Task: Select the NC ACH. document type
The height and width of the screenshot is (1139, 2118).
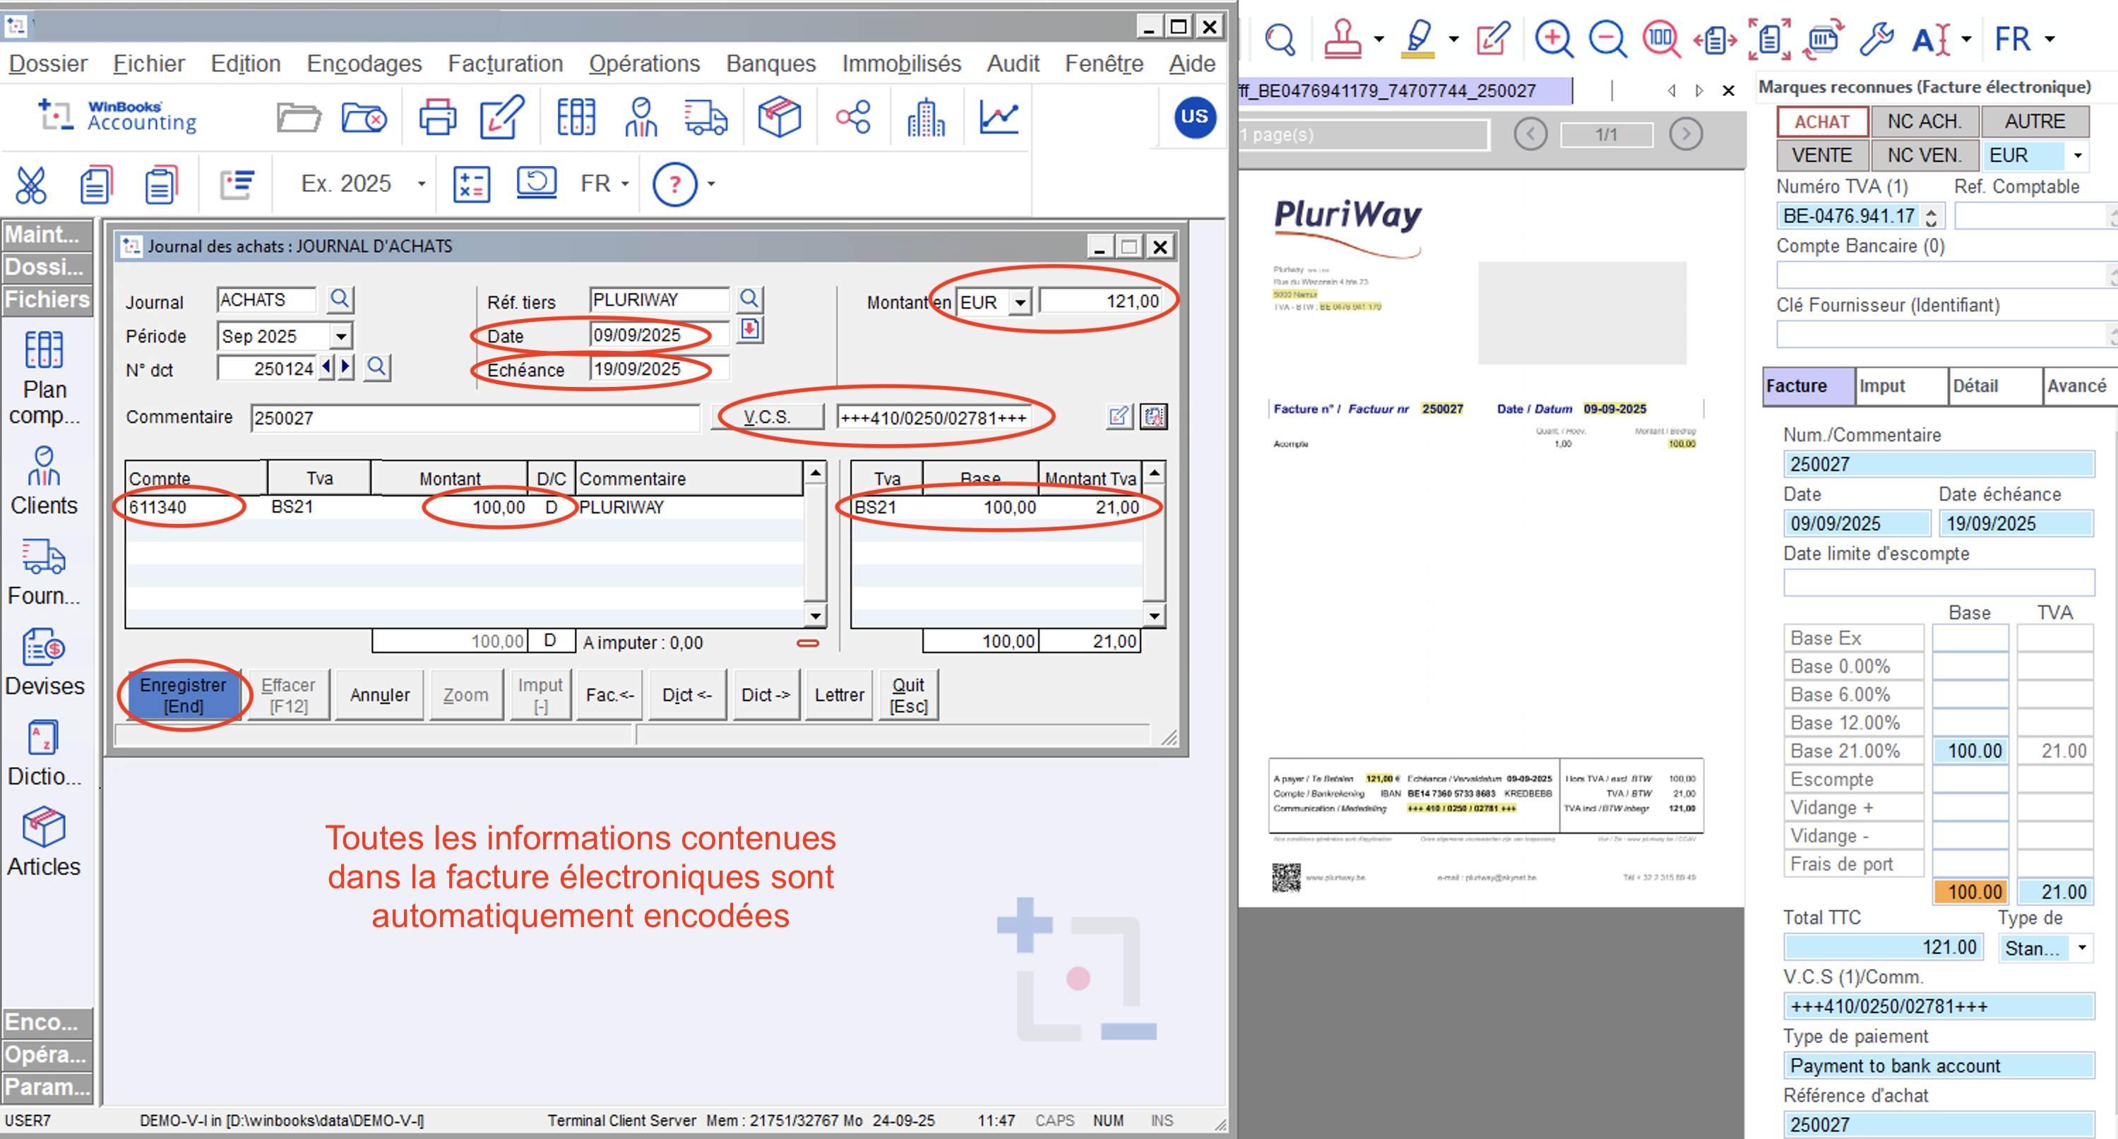Action: coord(1924,121)
